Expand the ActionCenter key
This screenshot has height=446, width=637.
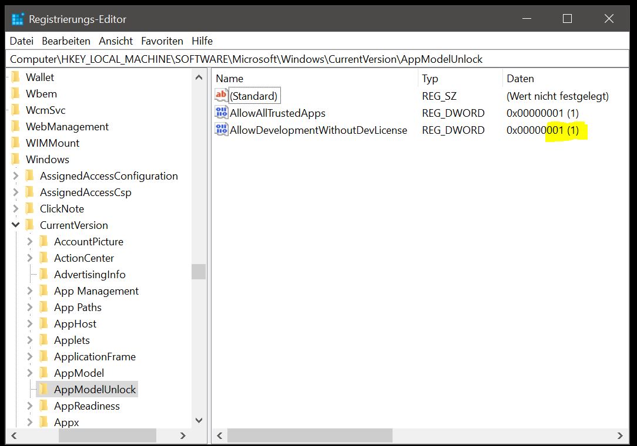click(29, 258)
